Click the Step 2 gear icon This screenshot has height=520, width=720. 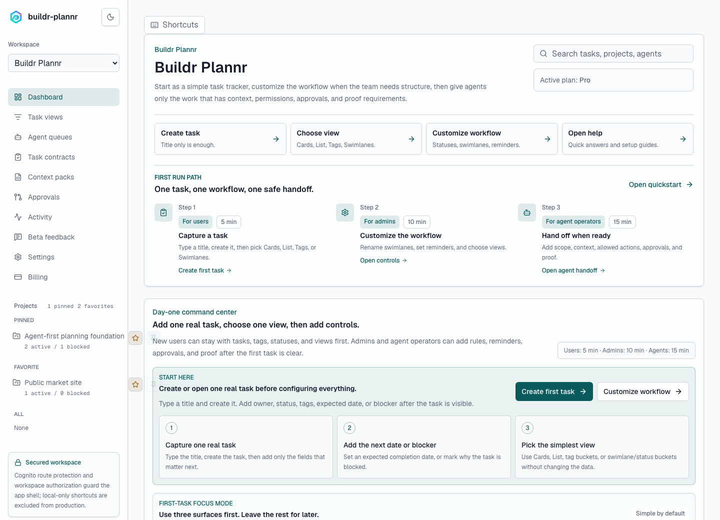click(x=345, y=212)
